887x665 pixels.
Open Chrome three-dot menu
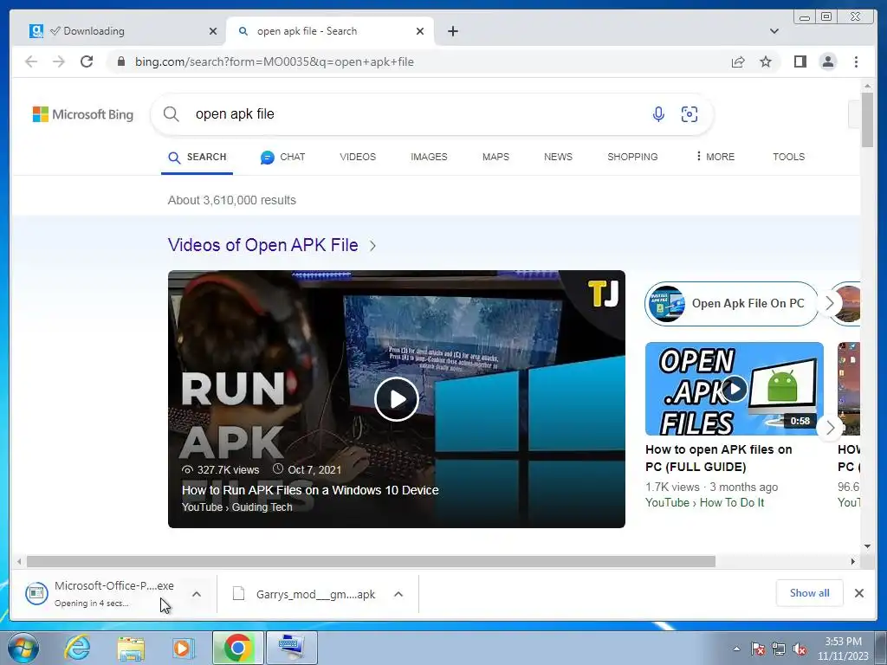[856, 61]
